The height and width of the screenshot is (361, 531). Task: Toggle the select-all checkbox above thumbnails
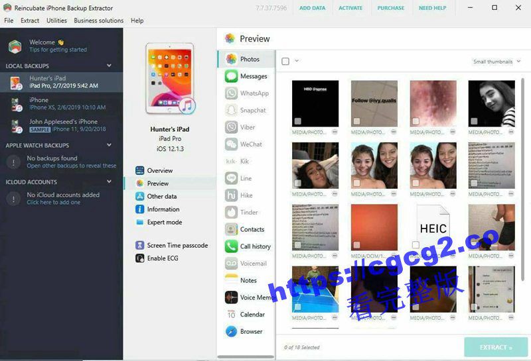point(285,62)
